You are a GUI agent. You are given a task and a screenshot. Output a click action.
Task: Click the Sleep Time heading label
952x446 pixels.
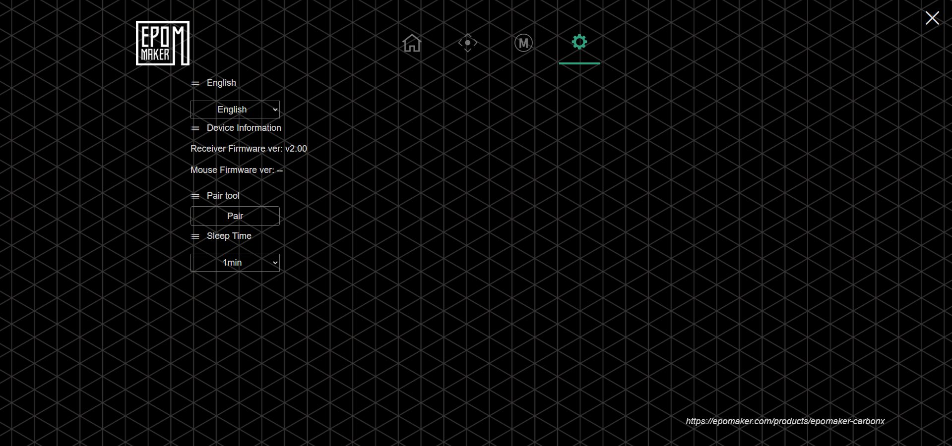point(229,236)
